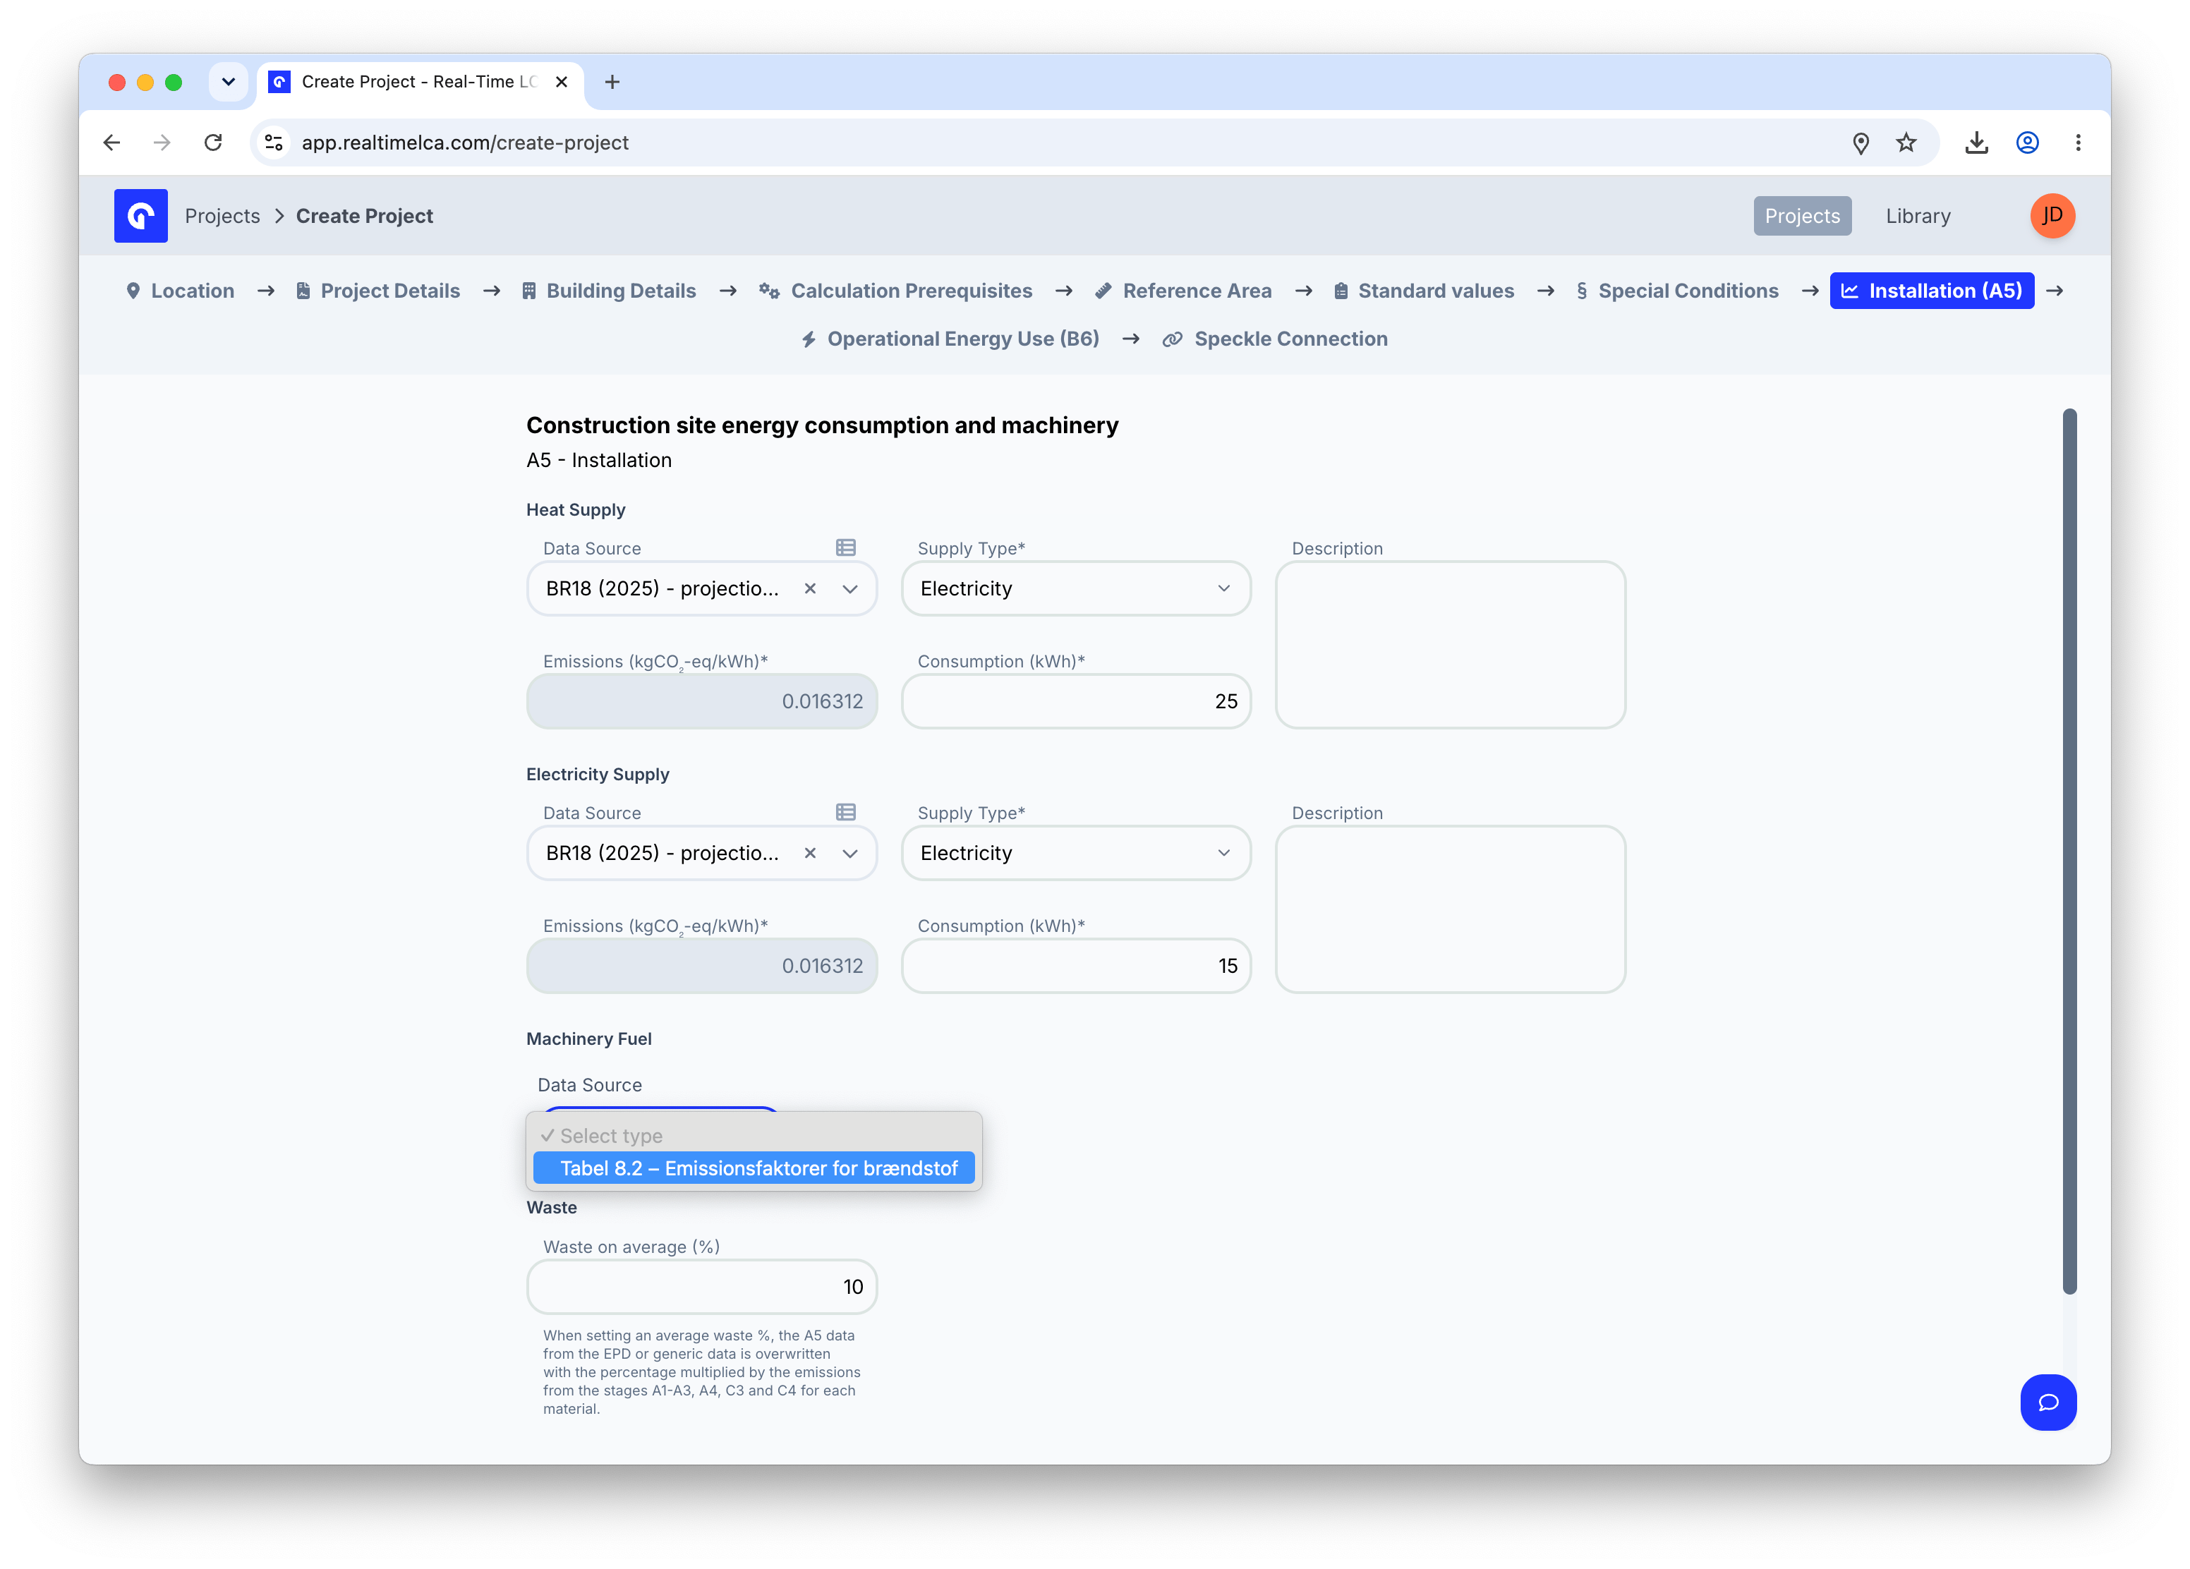Click the browser address bar URL
Screen dimensions: 2190x1569
click(464, 143)
